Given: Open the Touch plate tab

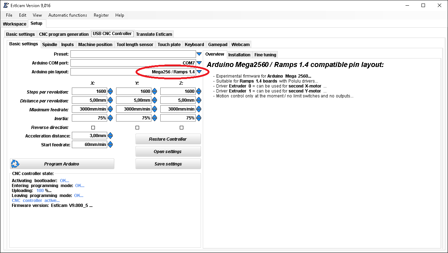Looking at the screenshot, I should (x=169, y=45).
